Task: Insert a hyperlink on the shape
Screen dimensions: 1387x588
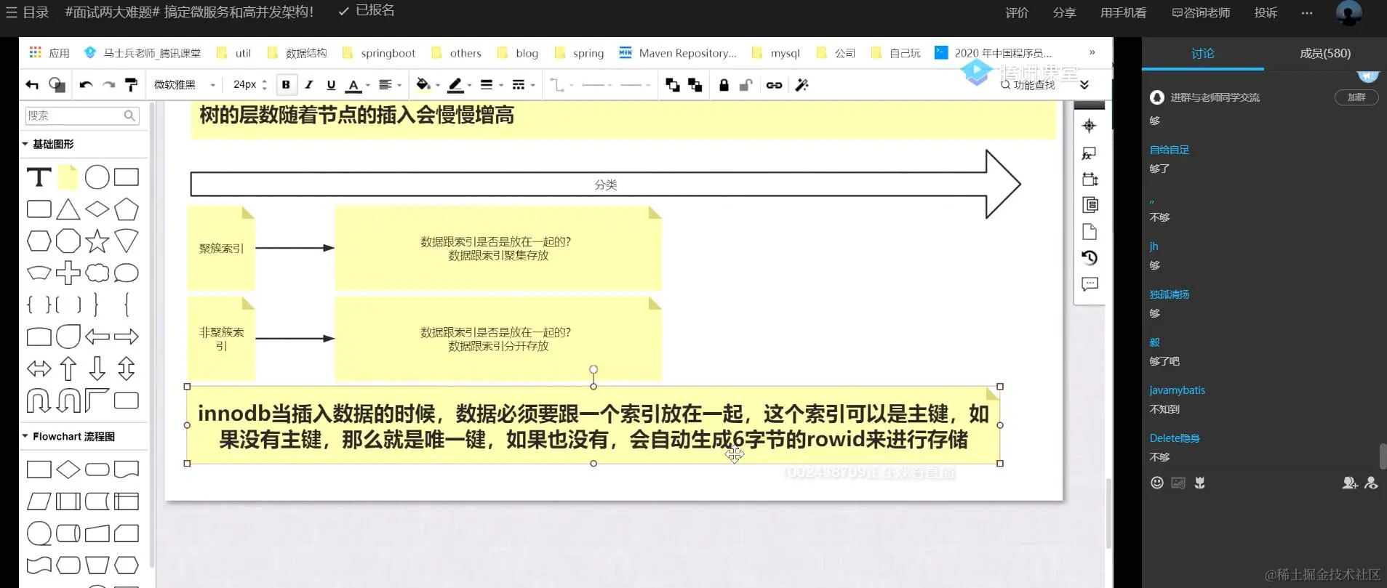Action: point(774,85)
